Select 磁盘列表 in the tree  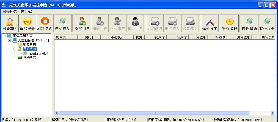30,45
